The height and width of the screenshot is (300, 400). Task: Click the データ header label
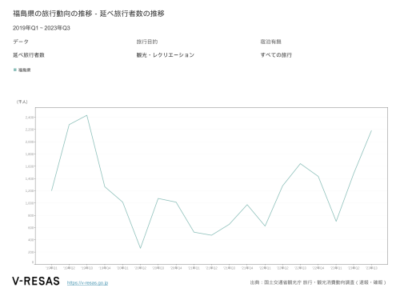point(21,42)
